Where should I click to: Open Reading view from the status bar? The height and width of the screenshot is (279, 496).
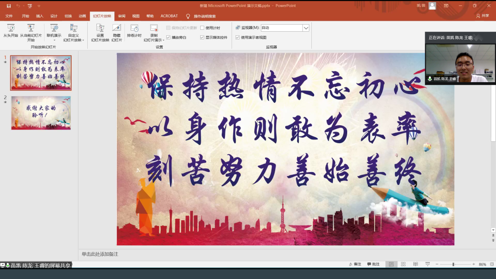tap(415, 264)
